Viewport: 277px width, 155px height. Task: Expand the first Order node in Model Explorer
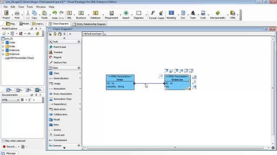coord(3,43)
